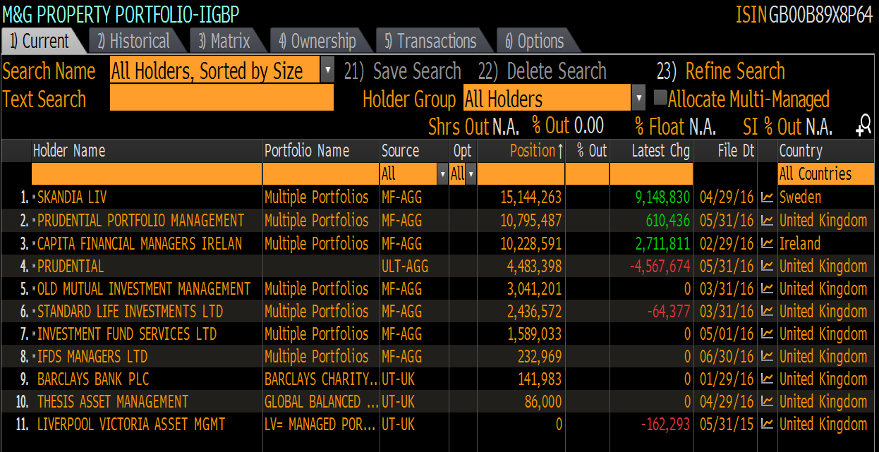The image size is (879, 452).
Task: Open chart icon for THESIS ASSET MANAGEMENT row
Action: [x=768, y=401]
